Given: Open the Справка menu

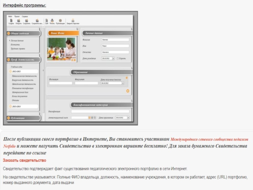Looking at the screenshot, I should click(25, 16).
